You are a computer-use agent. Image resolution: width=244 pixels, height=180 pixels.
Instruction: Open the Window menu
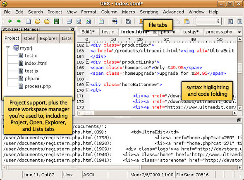[x=196, y=12]
